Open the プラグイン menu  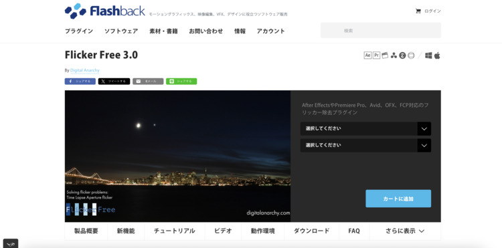pos(79,31)
